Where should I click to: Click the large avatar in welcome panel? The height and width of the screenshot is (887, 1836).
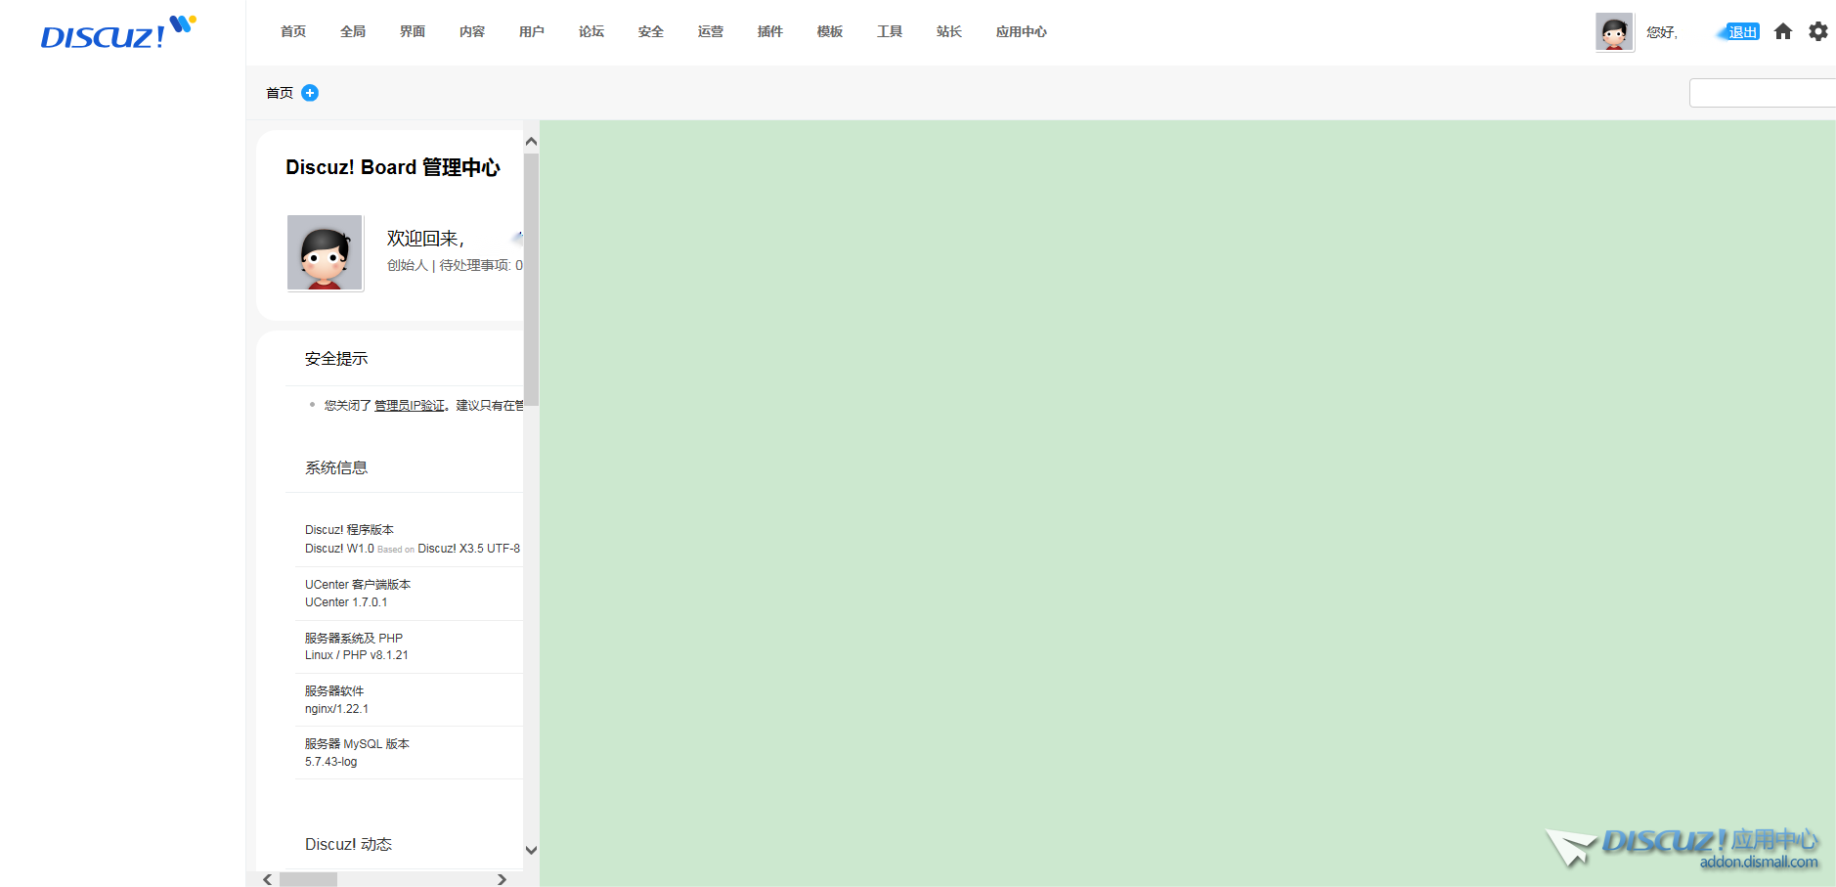(x=325, y=253)
